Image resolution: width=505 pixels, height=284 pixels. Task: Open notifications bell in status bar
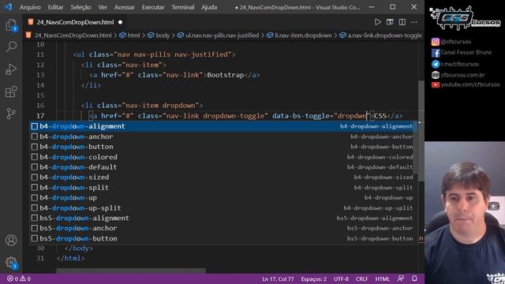414,278
